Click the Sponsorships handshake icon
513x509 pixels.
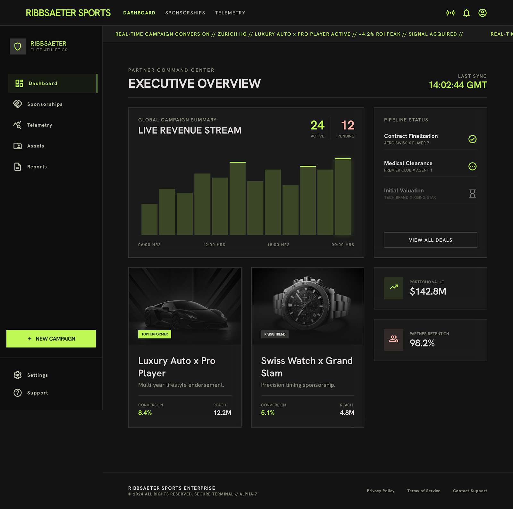(x=18, y=104)
